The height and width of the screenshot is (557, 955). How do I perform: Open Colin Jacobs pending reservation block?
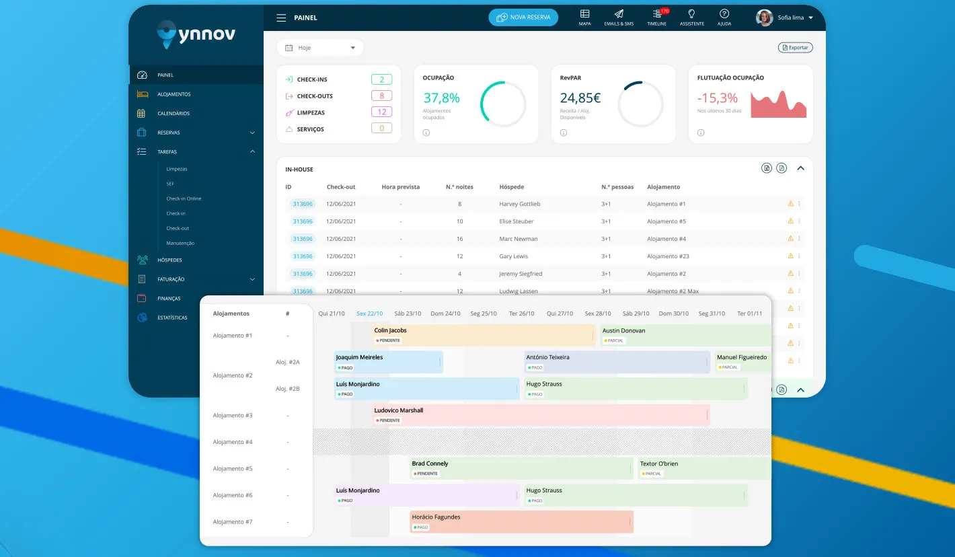tap(484, 335)
